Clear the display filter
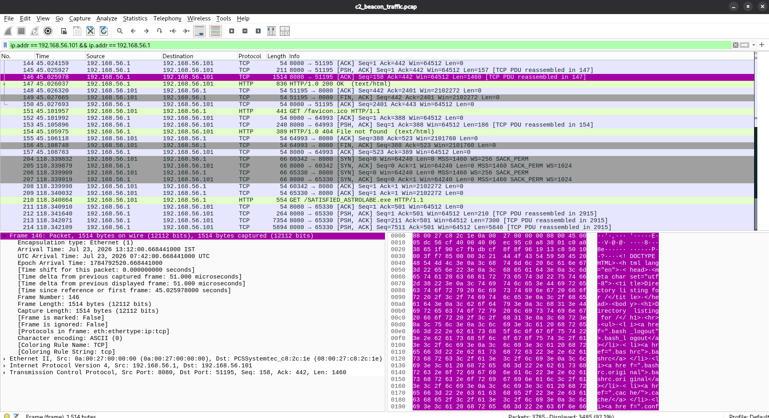Viewport: 769px width, 418px height. pyautogui.click(x=736, y=45)
